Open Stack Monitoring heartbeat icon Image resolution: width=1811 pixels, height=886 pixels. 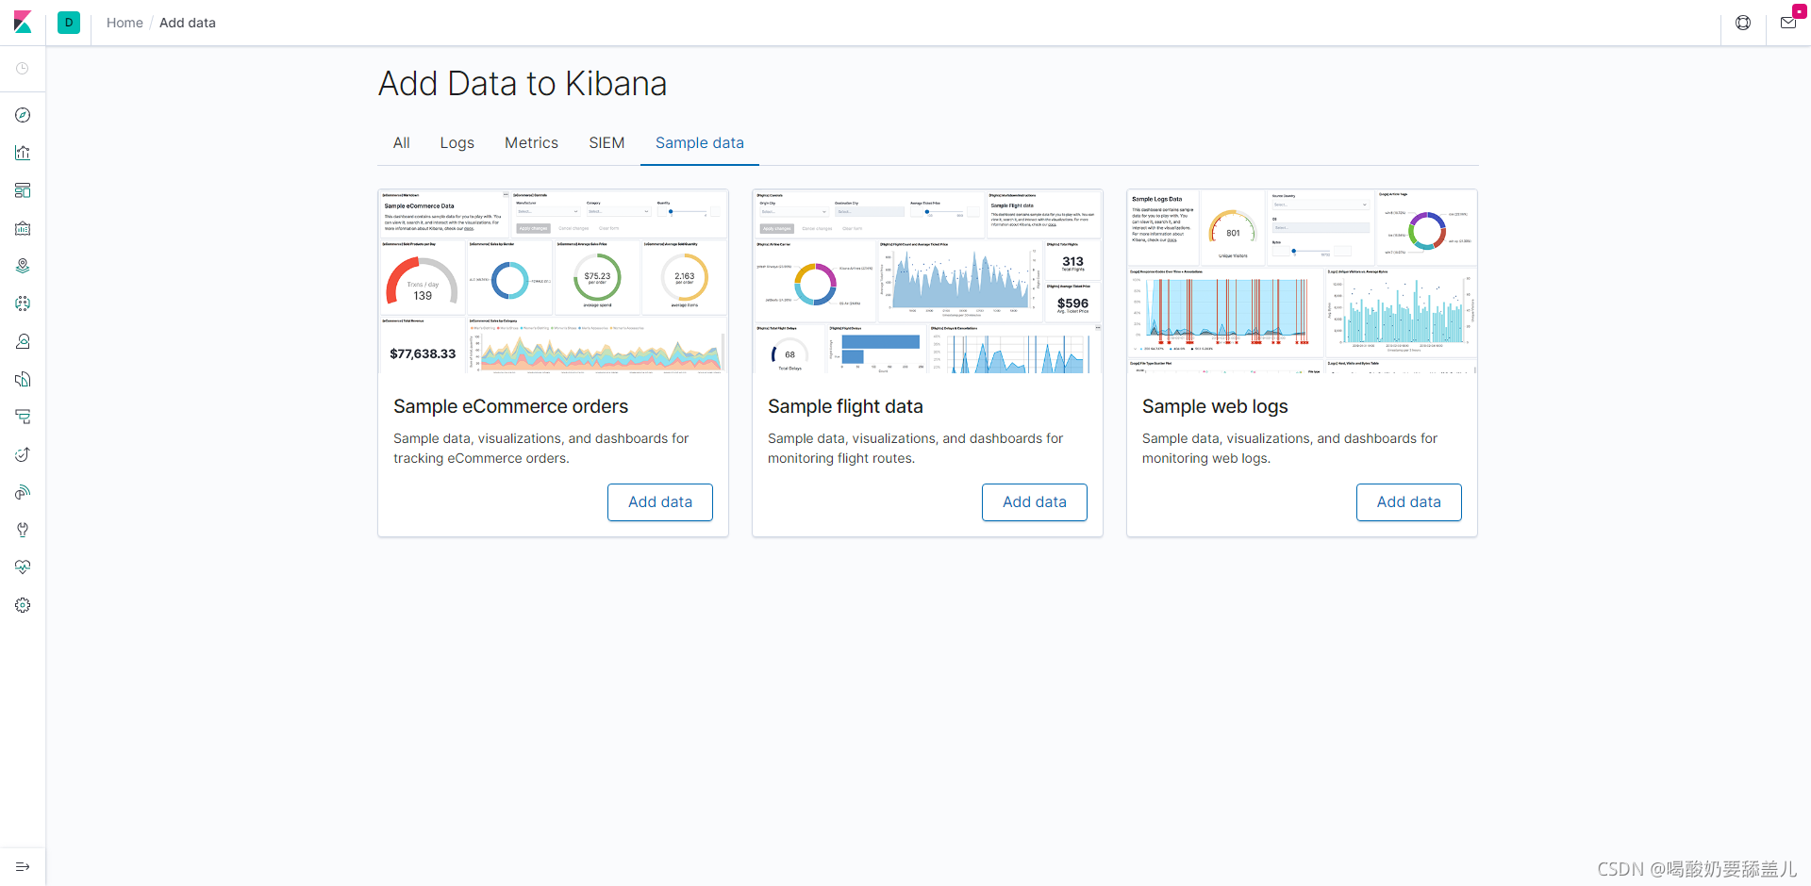tap(23, 567)
